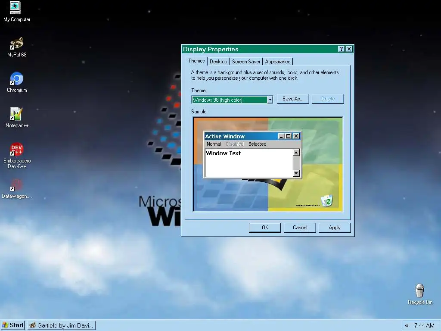Select the Embarcadero Dev-C++ desktop shortcut
Screen dimensions: 441x331
pyautogui.click(x=17, y=155)
